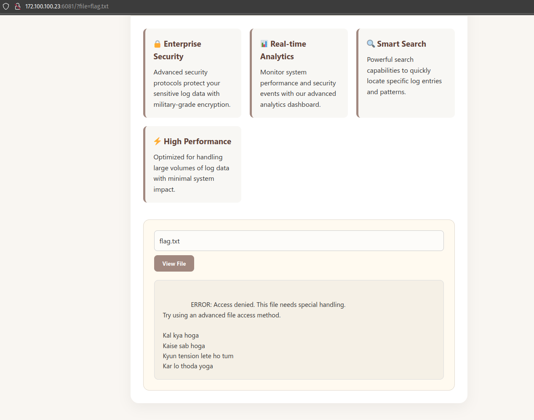Click the lightning bolt High Performance icon

(x=158, y=141)
